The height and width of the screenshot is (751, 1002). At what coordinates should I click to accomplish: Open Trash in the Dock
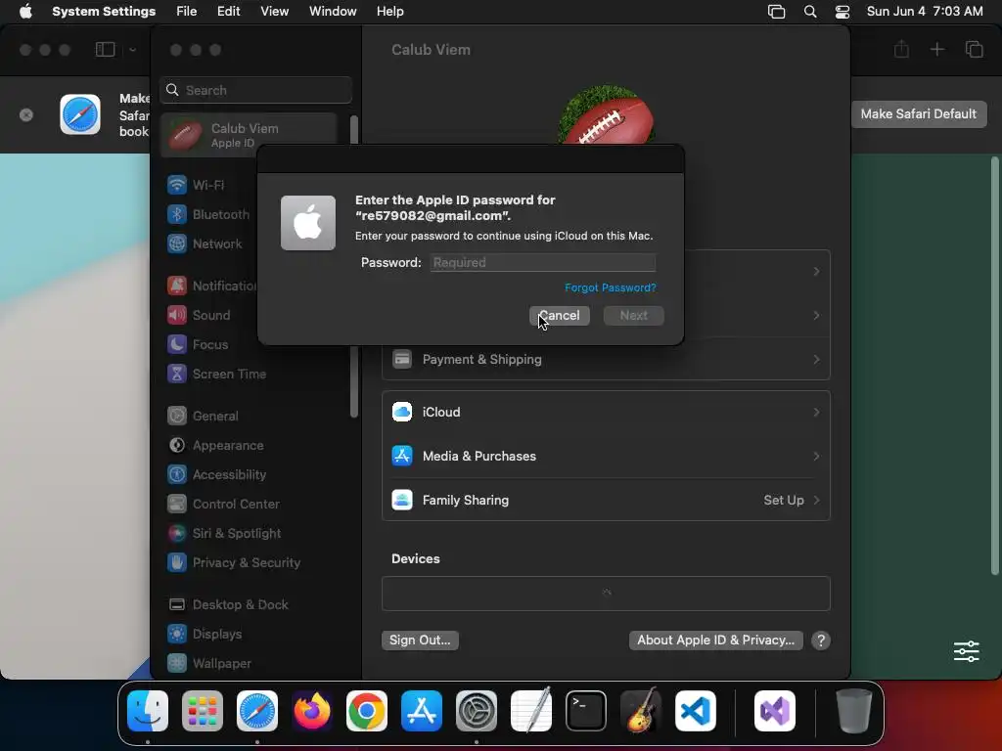853,711
